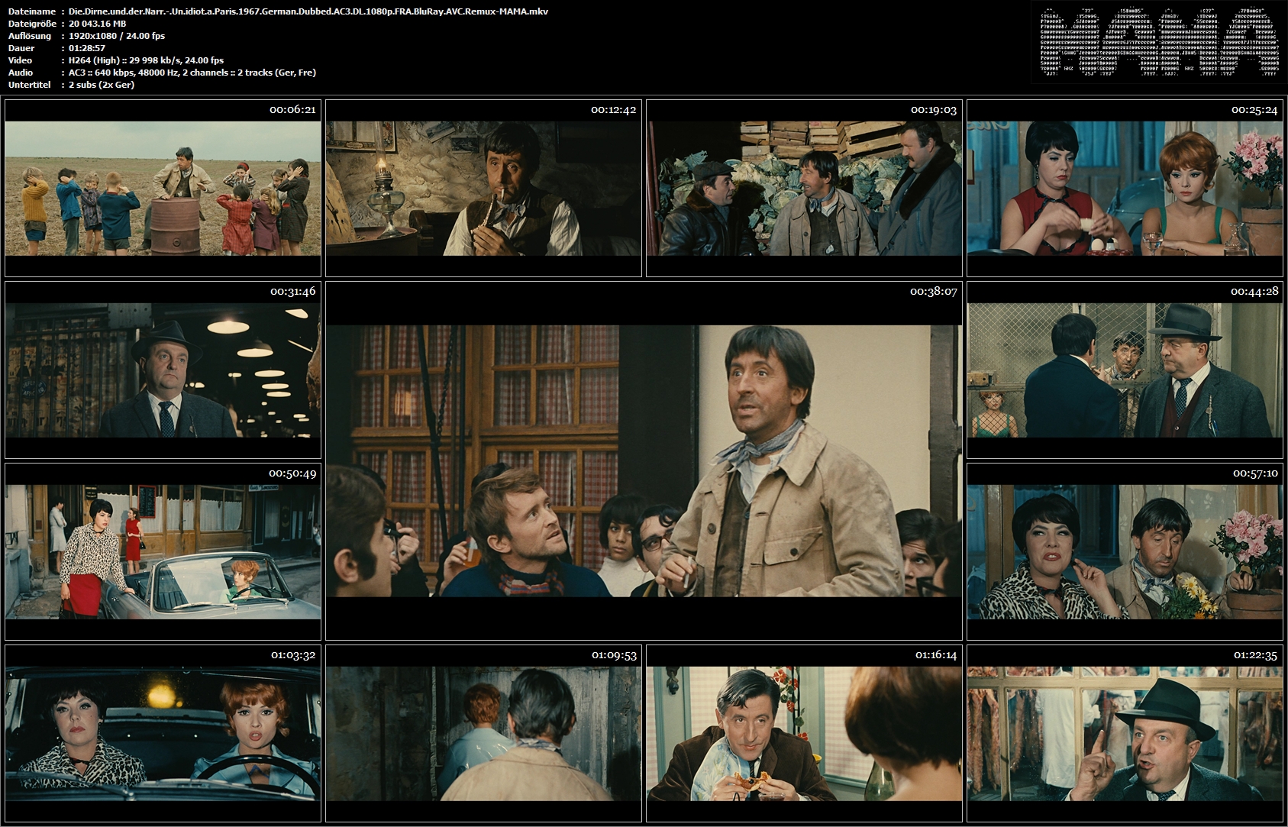
Task: Click the "Video" label
Action: click(x=20, y=60)
